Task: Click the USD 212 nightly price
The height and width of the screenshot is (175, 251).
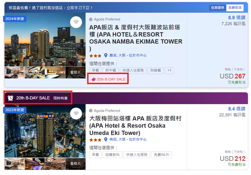Action: click(x=233, y=159)
